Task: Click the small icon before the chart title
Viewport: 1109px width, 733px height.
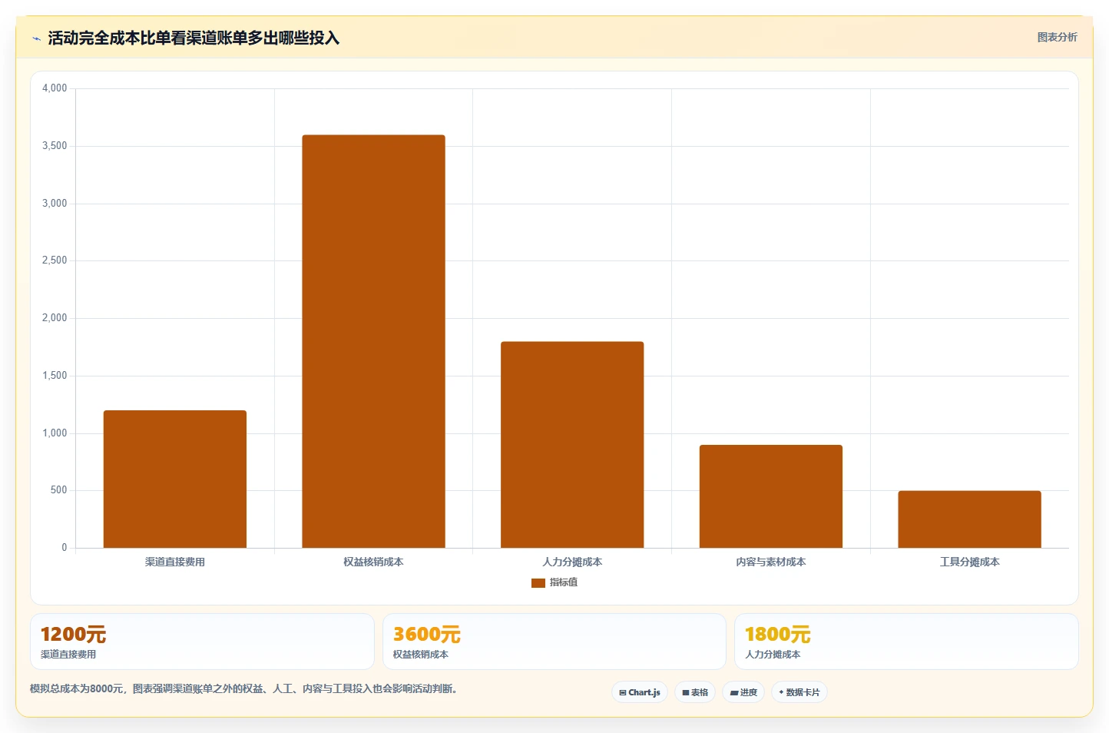Action: 36,38
